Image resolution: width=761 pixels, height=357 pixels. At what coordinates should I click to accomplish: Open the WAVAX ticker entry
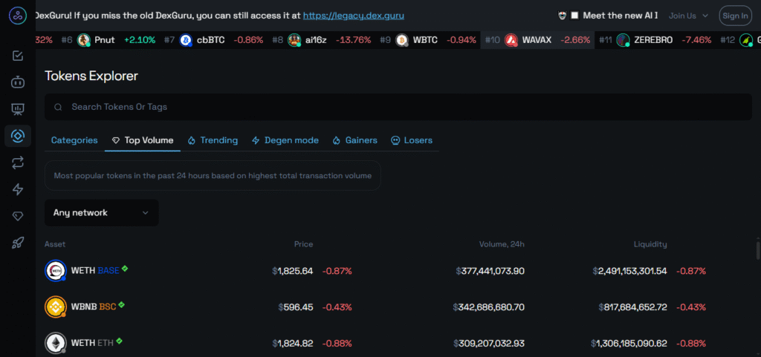[x=537, y=40]
